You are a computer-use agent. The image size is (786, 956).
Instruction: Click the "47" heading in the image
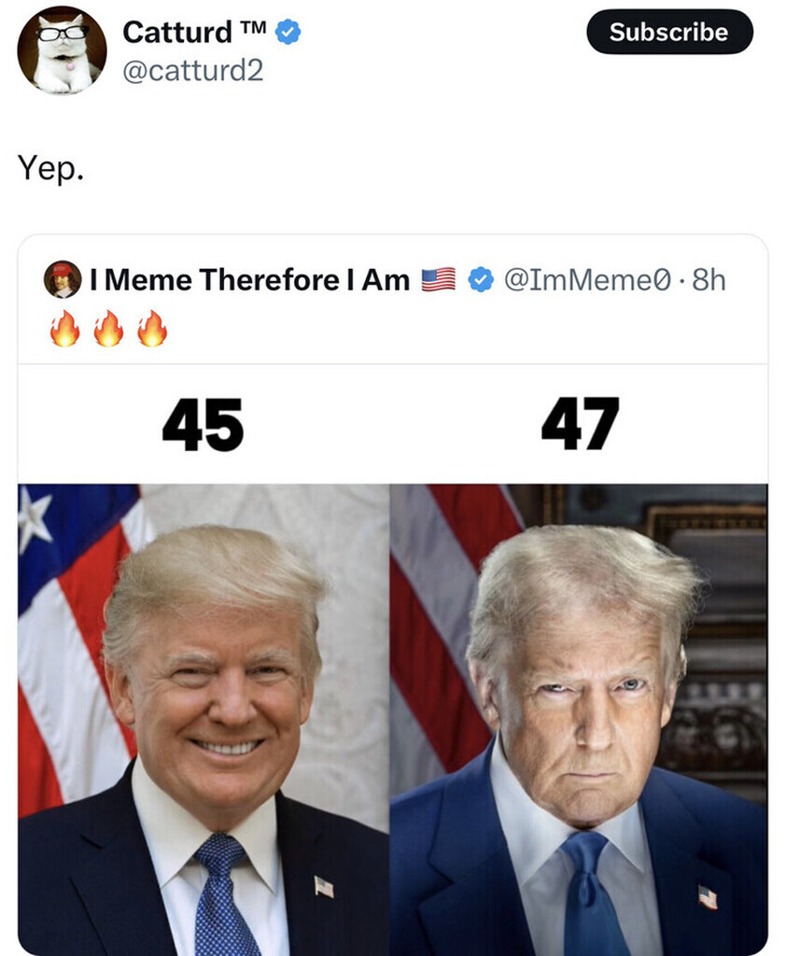pyautogui.click(x=580, y=425)
